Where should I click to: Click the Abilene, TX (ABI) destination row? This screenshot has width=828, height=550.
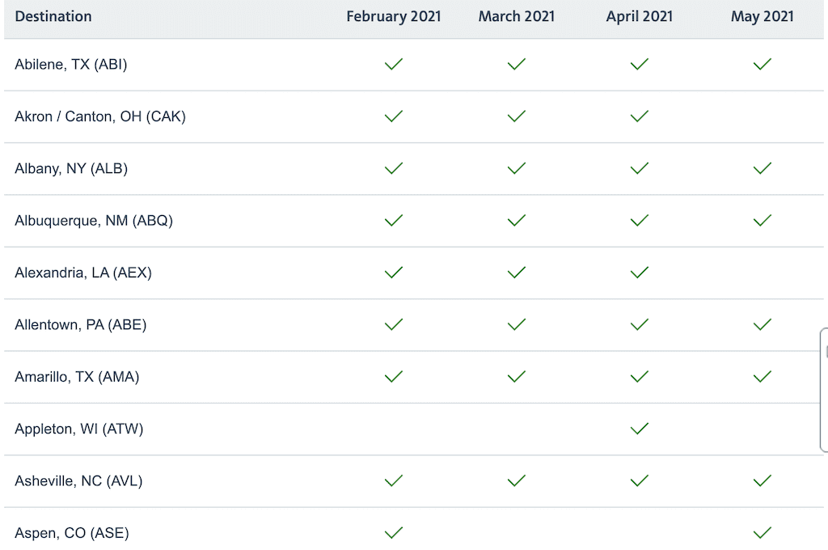coord(414,65)
